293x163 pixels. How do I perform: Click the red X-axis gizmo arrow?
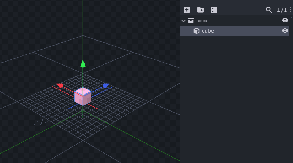click(60, 85)
